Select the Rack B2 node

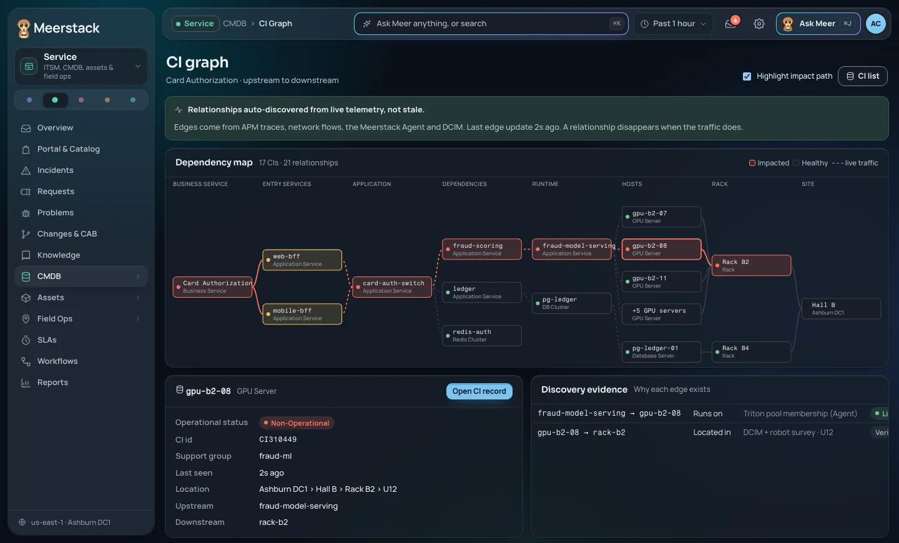[752, 266]
